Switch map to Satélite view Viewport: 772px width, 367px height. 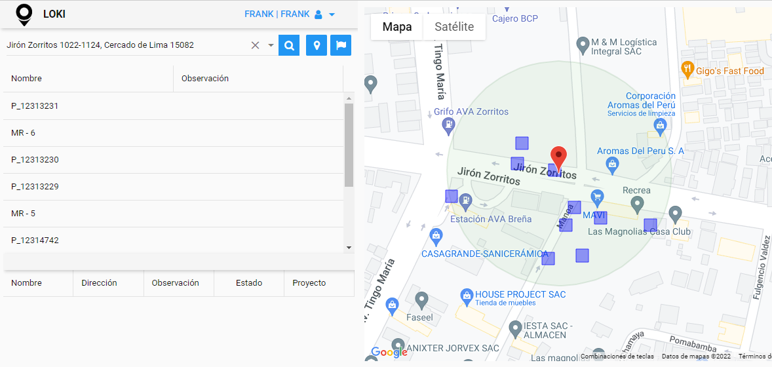click(x=454, y=27)
